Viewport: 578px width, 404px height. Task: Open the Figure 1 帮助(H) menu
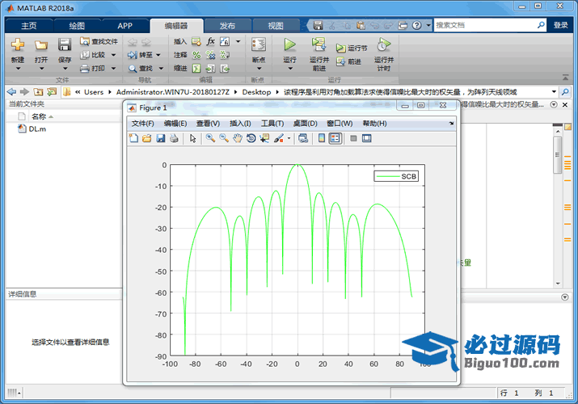(x=374, y=124)
